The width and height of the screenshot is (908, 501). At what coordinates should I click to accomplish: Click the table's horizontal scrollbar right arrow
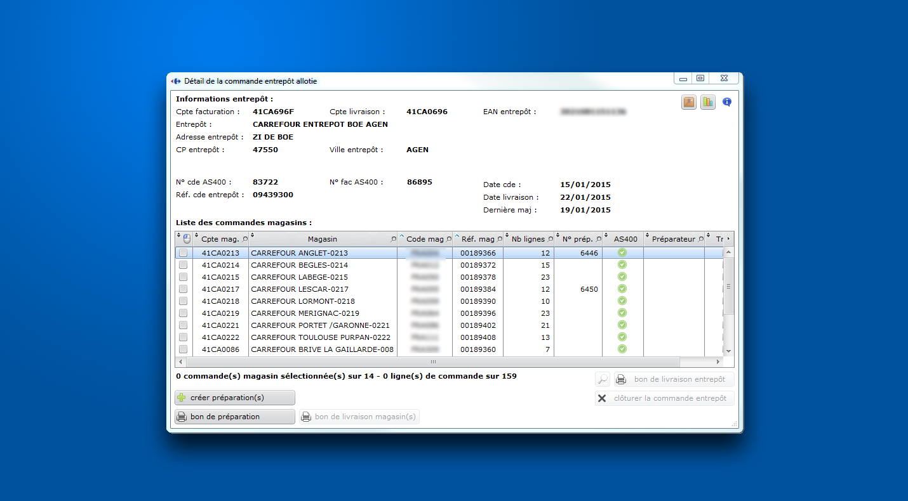click(718, 362)
